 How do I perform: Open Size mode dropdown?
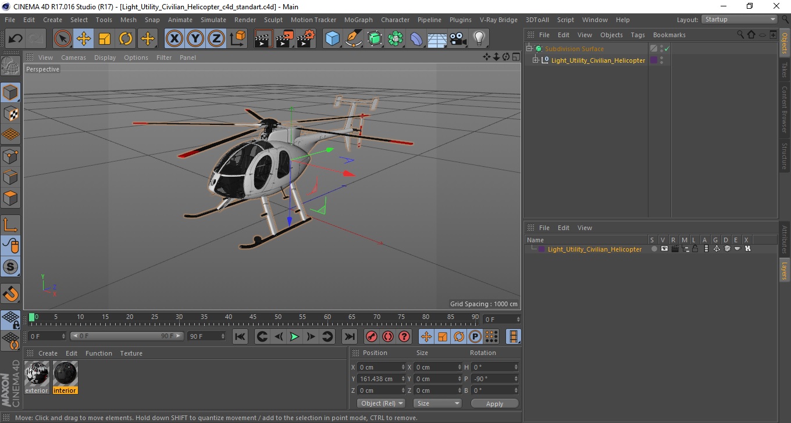437,403
